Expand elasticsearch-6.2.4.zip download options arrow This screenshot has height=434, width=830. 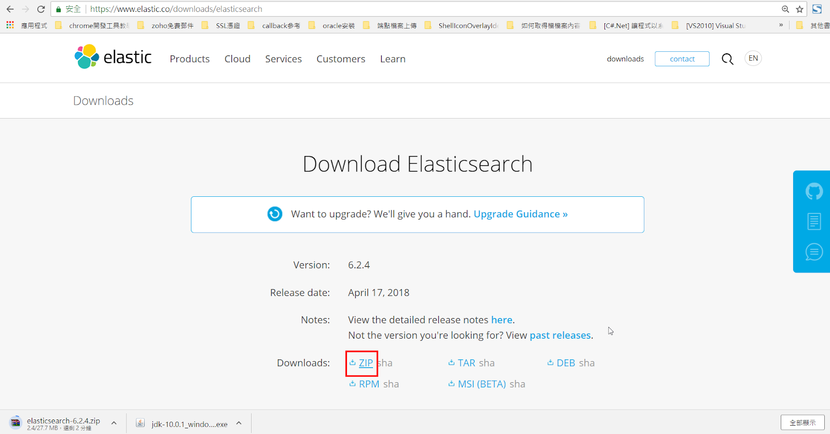114,423
